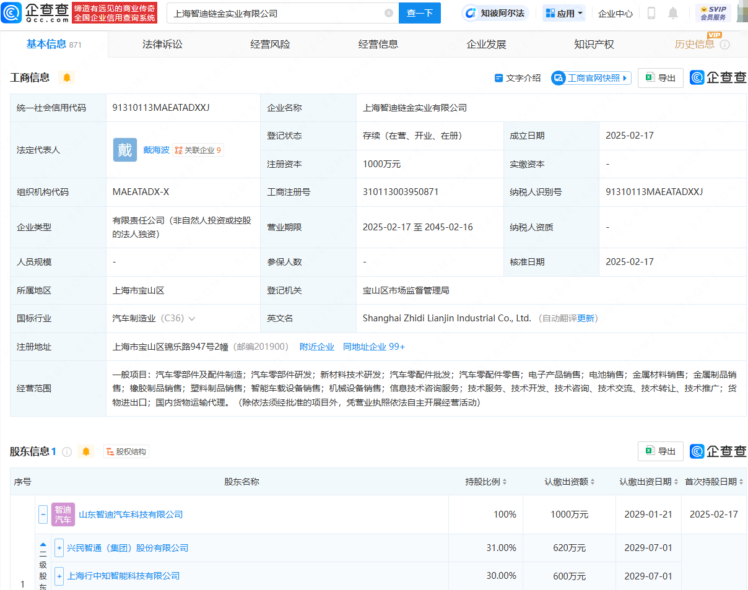Viewport: 748px width, 590px height.
Task: Click bell alert next to 工商信息
Action: pos(67,77)
